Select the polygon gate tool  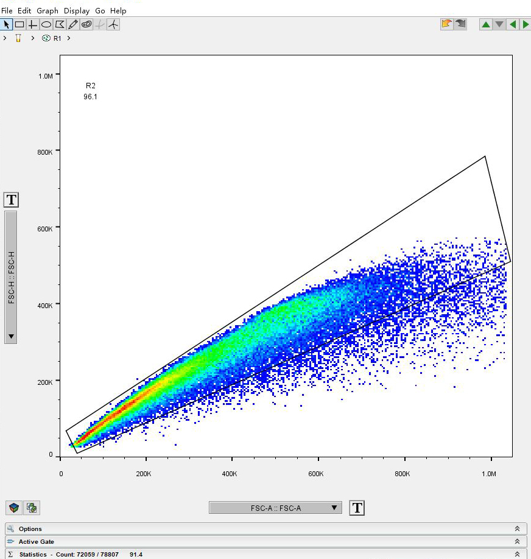(60, 24)
